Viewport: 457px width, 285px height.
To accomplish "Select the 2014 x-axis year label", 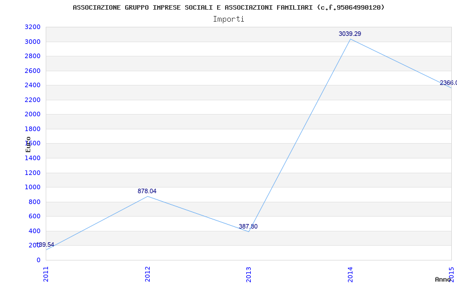I will coord(350,274).
